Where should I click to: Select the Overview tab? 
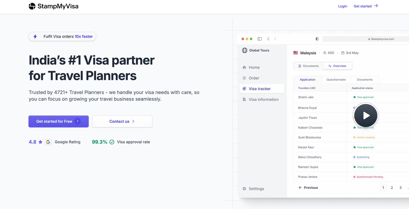[337, 66]
